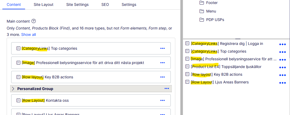Select the Menu folder in tree
Image resolution: width=290 pixels, height=115 pixels.
211,11
